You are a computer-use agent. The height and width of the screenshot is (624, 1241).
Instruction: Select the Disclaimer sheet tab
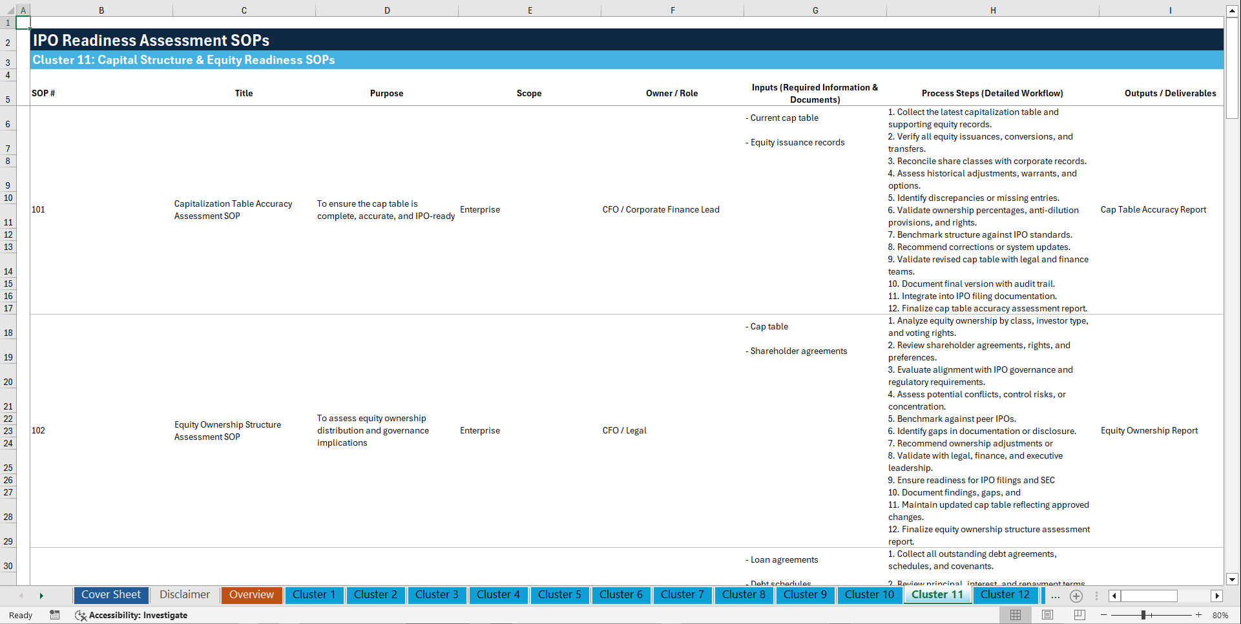tap(184, 595)
